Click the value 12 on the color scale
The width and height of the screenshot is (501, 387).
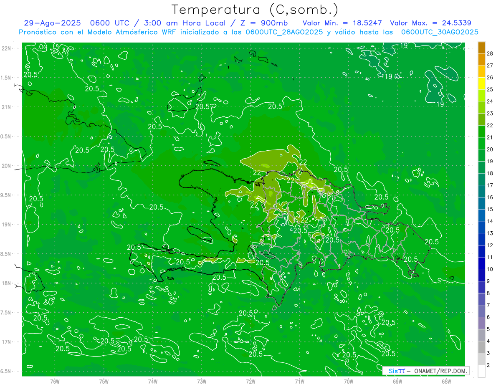tap(490, 245)
